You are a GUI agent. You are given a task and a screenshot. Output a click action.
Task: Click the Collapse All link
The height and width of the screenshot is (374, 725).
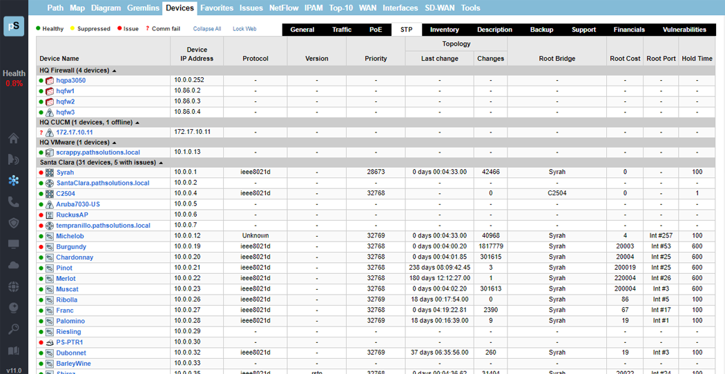coord(207,29)
